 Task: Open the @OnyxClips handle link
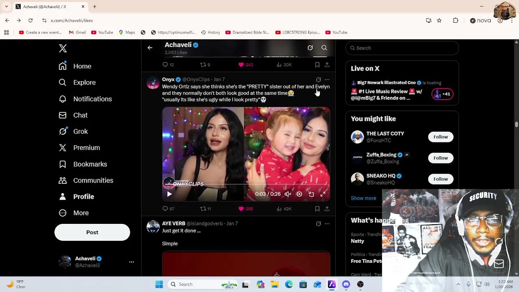coord(196,79)
